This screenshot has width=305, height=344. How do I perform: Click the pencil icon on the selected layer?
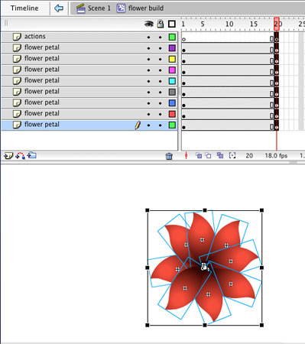pyautogui.click(x=138, y=125)
